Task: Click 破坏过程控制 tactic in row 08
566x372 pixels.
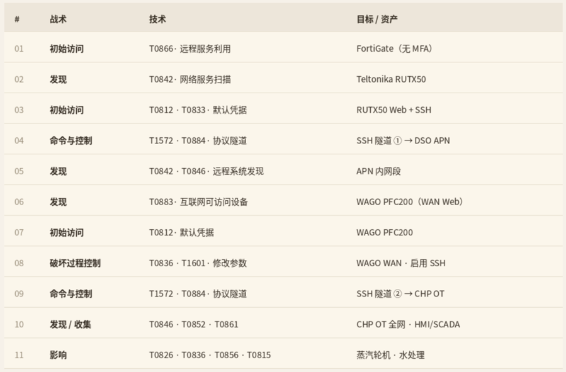Action: (75, 263)
